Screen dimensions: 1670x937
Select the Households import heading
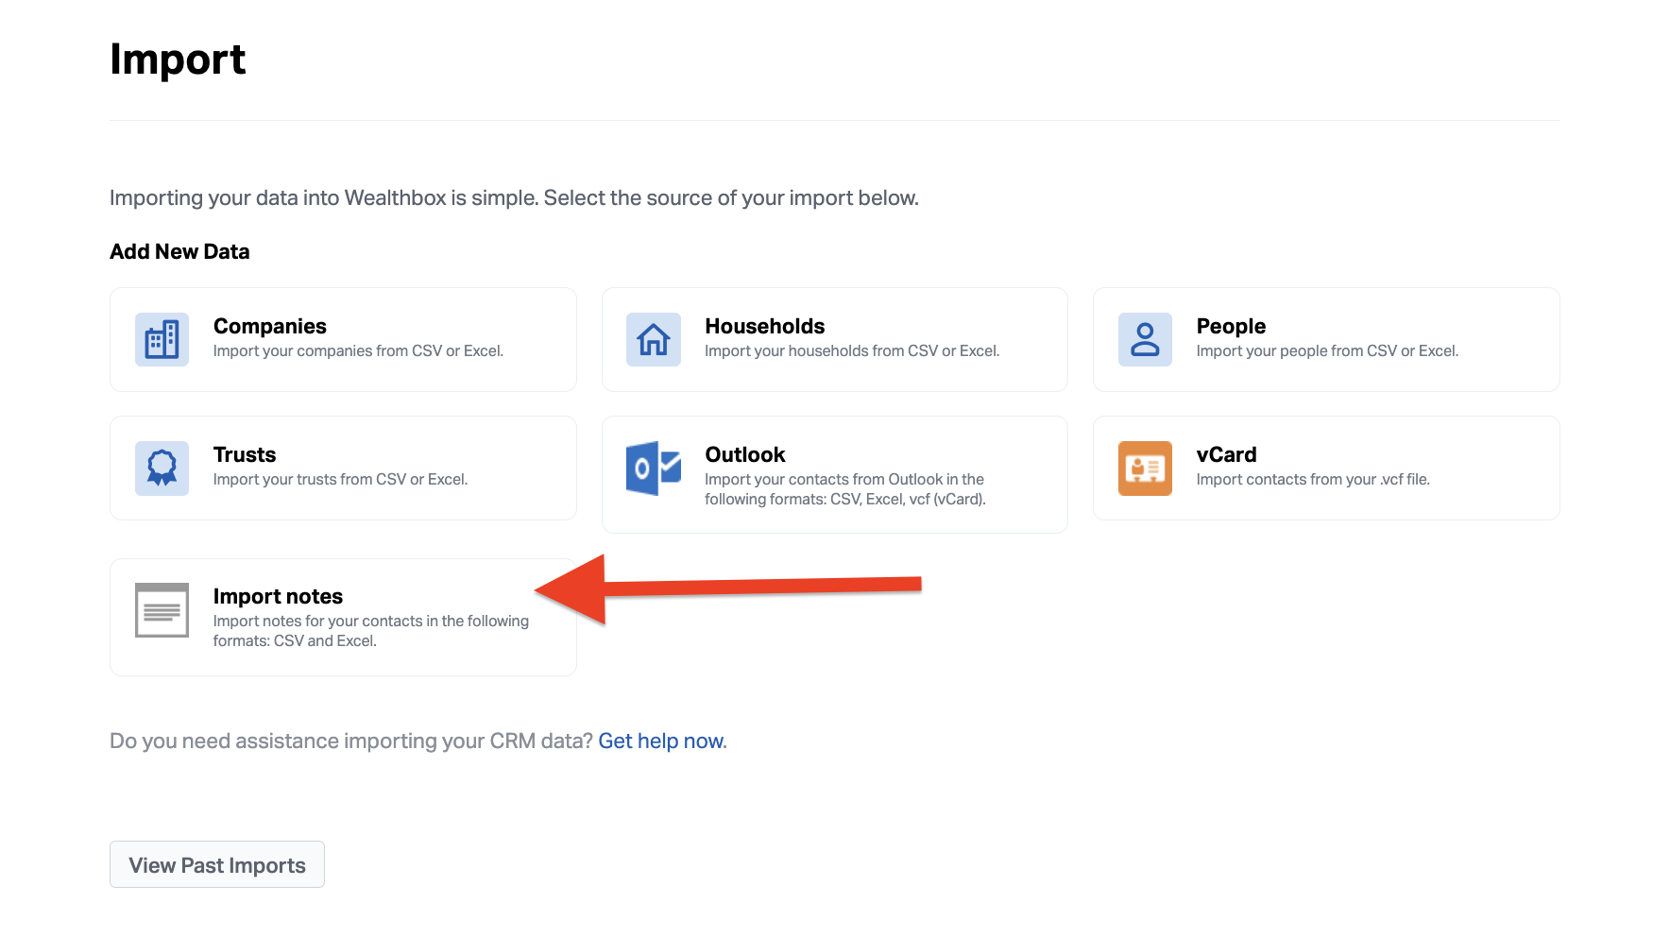[x=764, y=326]
